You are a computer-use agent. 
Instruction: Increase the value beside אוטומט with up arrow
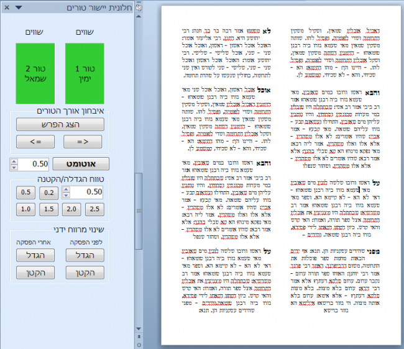tap(14, 161)
